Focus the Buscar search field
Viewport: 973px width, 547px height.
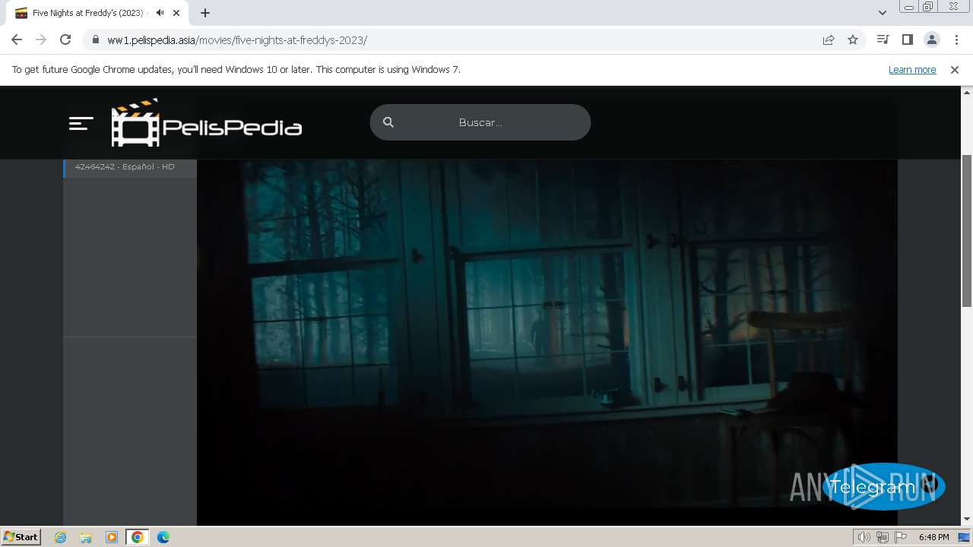tap(480, 122)
